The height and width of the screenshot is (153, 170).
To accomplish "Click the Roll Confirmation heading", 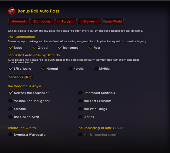I will click(21, 37).
